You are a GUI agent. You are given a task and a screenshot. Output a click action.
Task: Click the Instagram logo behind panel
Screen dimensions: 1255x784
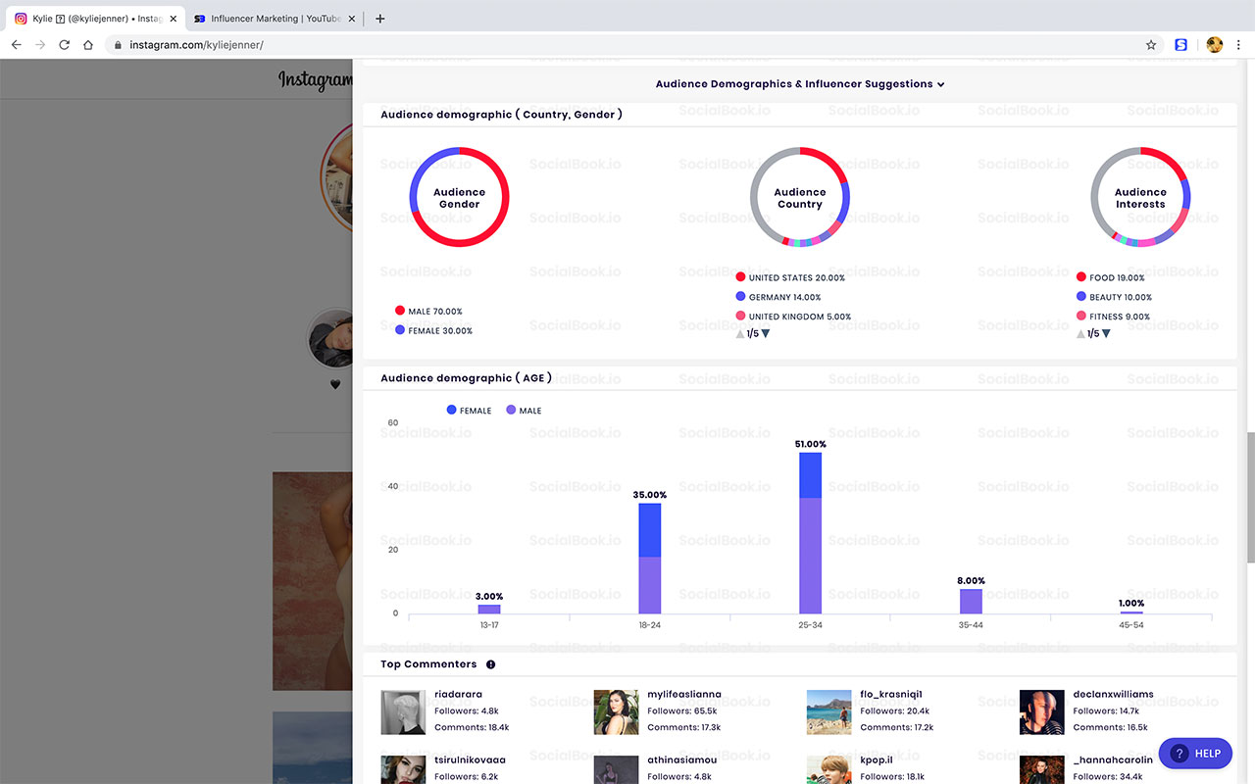click(315, 80)
